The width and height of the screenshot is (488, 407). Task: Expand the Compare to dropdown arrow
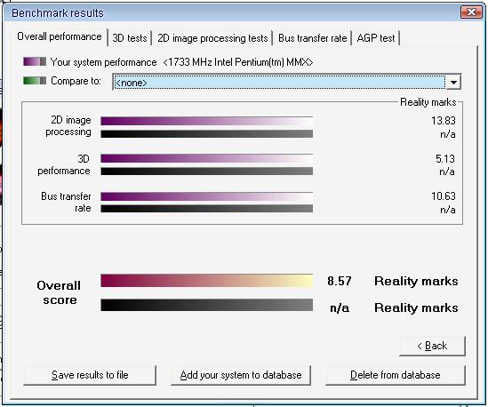(x=453, y=83)
